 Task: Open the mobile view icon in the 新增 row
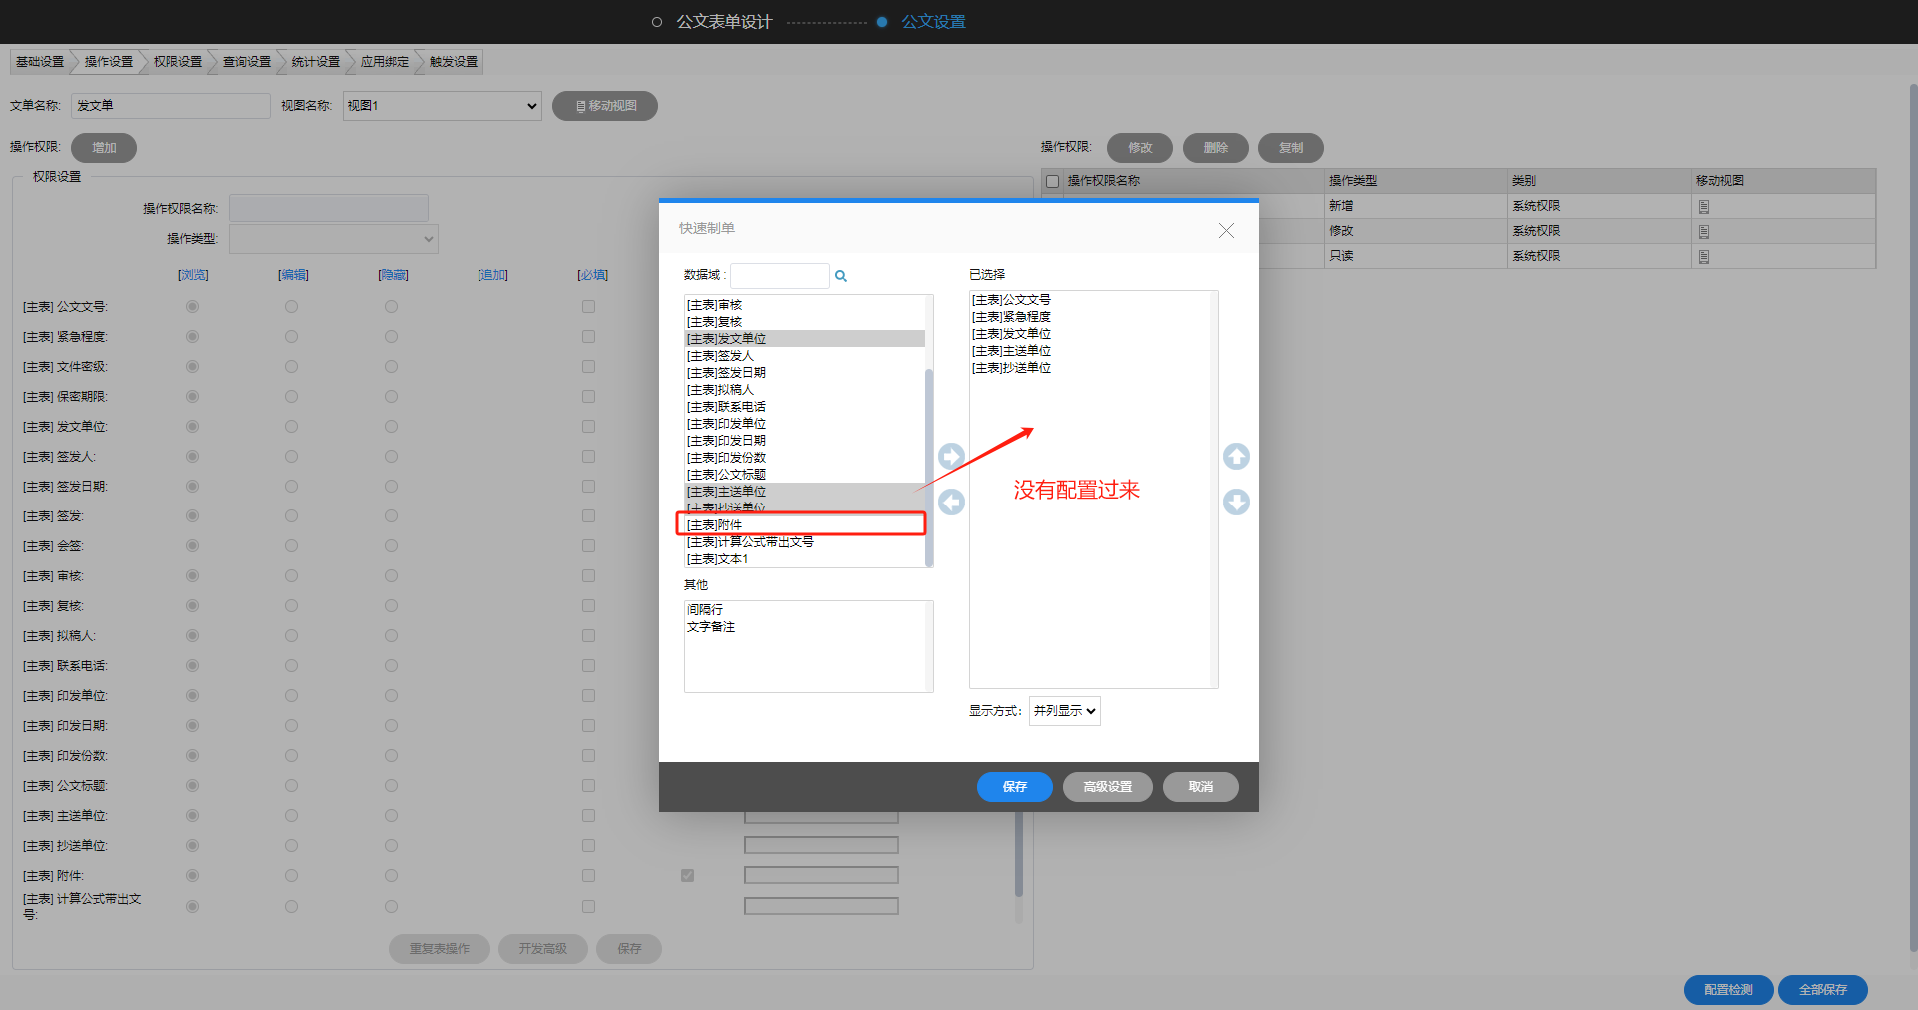1704,207
